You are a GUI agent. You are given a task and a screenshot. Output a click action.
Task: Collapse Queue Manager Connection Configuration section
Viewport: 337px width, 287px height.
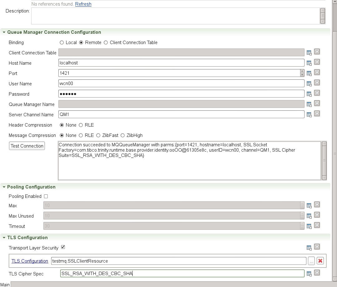click(x=4, y=32)
